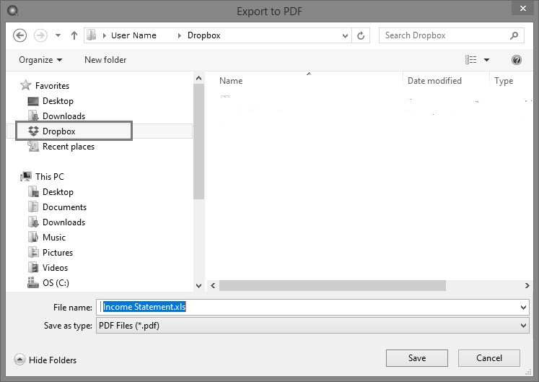Viewport: 539px width, 382px height.
Task: Sort files by Date modified column
Action: [x=434, y=81]
